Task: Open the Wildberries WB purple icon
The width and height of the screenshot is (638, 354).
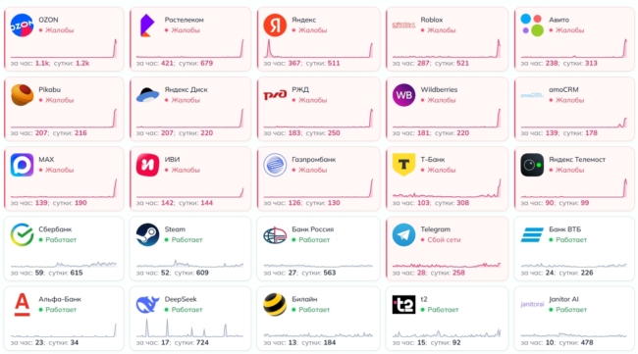Action: click(x=403, y=95)
